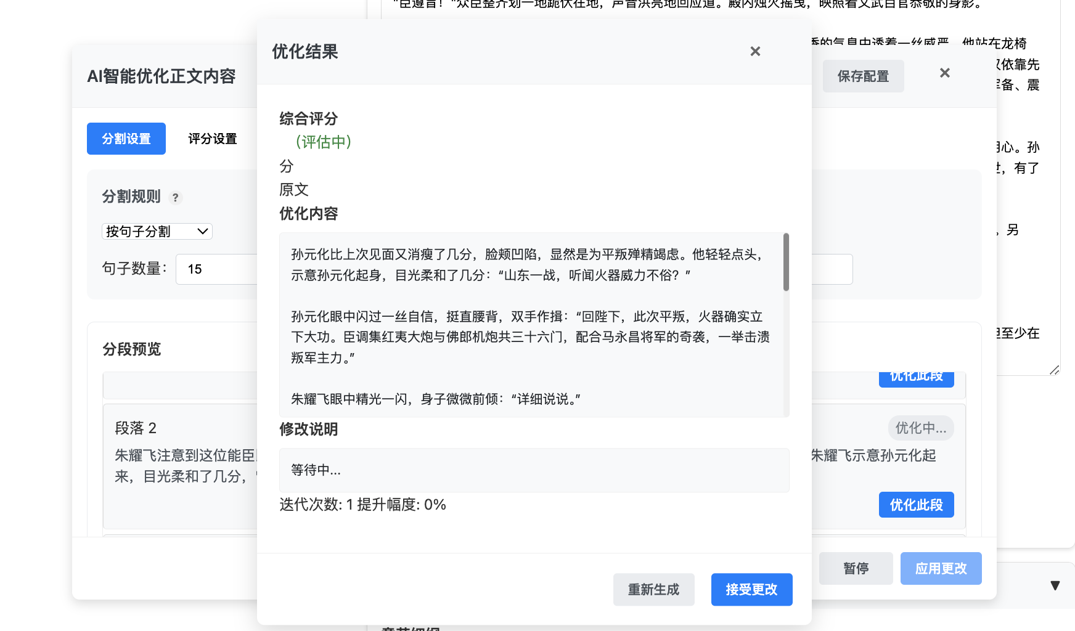The width and height of the screenshot is (1075, 631).
Task: Click the 优化中 status badge
Action: (x=920, y=428)
